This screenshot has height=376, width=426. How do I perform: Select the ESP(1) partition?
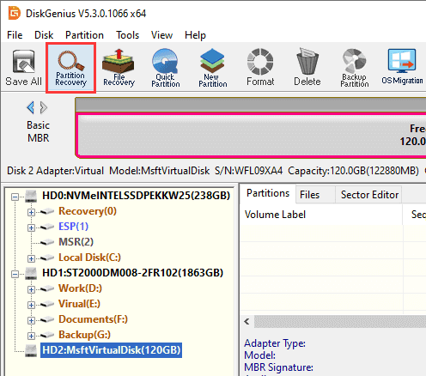pyautogui.click(x=74, y=227)
